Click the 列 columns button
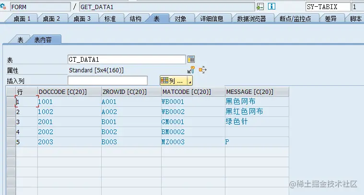Viewport: 364px width, 195px height. (174, 80)
